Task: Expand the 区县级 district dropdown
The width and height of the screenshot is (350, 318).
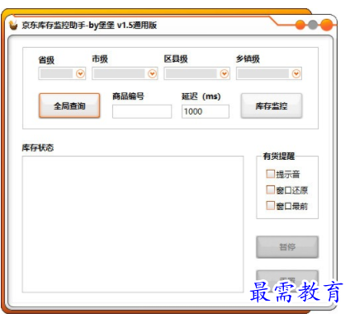Action: click(197, 73)
